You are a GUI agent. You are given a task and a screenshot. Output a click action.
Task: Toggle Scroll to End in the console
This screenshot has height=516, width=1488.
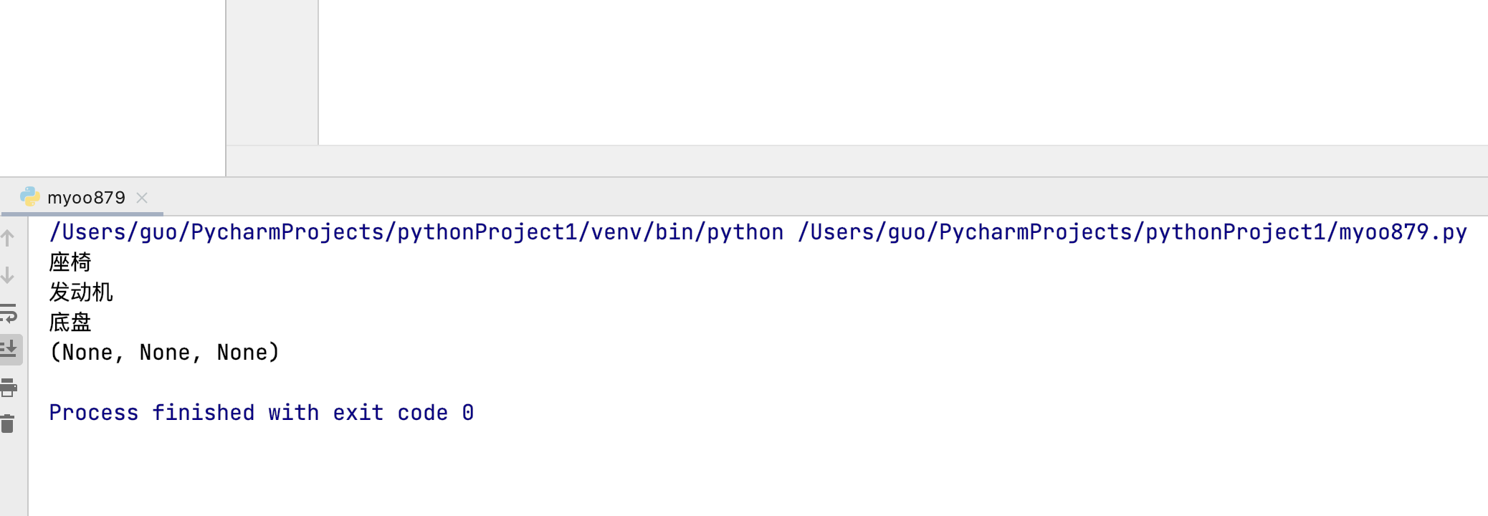tap(9, 350)
